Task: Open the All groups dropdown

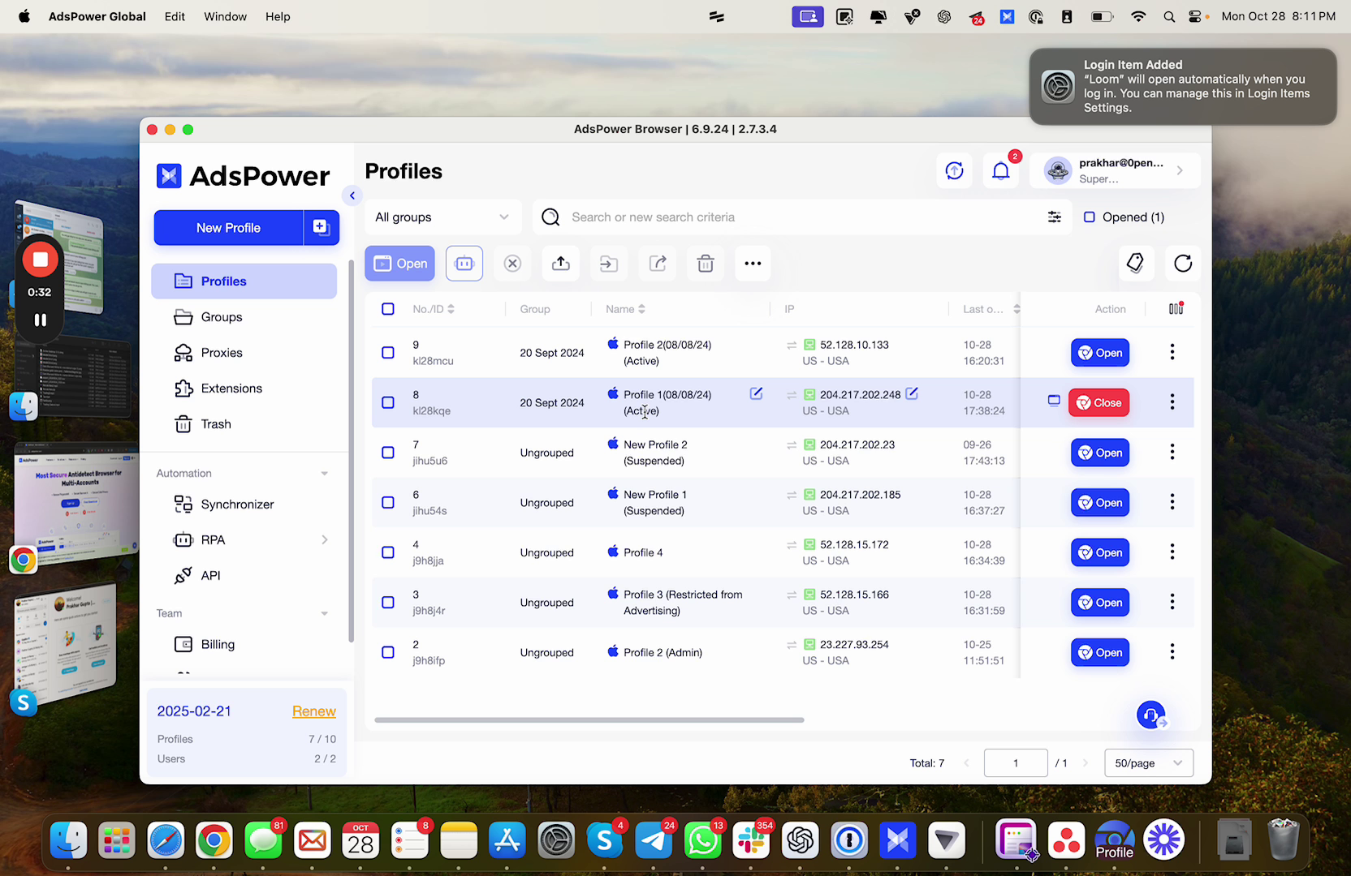Action: [442, 217]
